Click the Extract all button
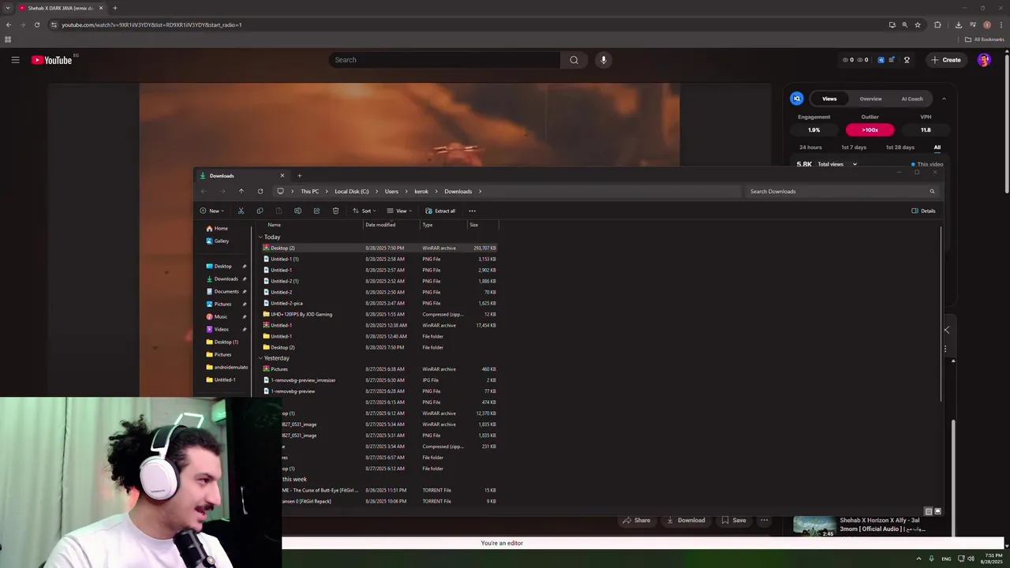Screen dimensions: 1010x568 [x=440, y=211]
